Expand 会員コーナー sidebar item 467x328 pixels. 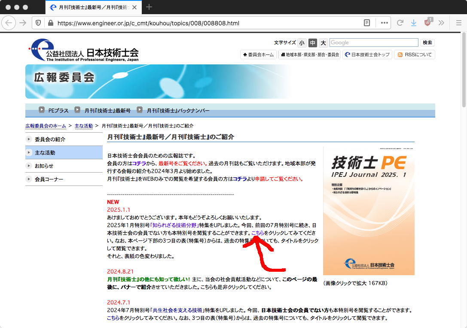coord(64,179)
